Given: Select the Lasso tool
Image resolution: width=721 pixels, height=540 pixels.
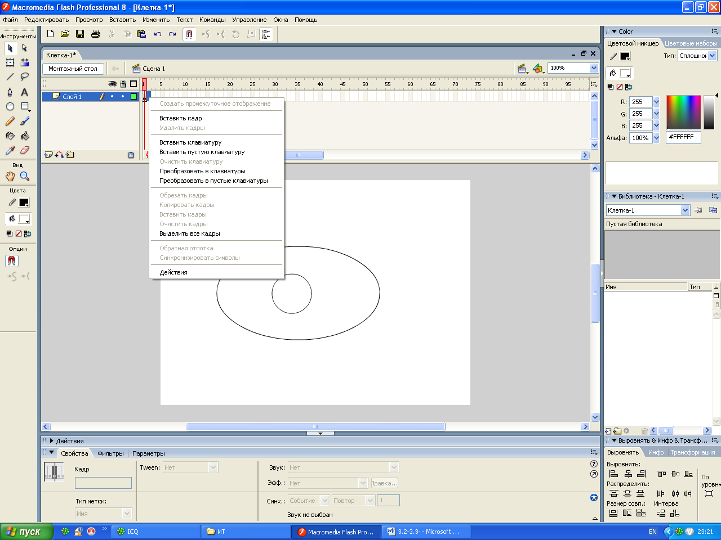Looking at the screenshot, I should click(x=25, y=77).
